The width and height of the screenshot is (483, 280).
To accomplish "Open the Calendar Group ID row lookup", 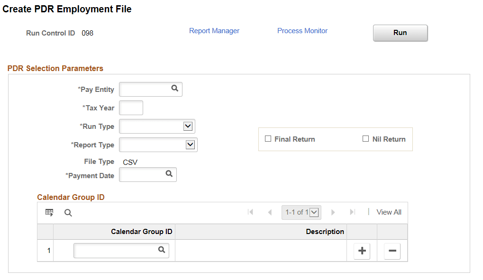I will coord(162,250).
